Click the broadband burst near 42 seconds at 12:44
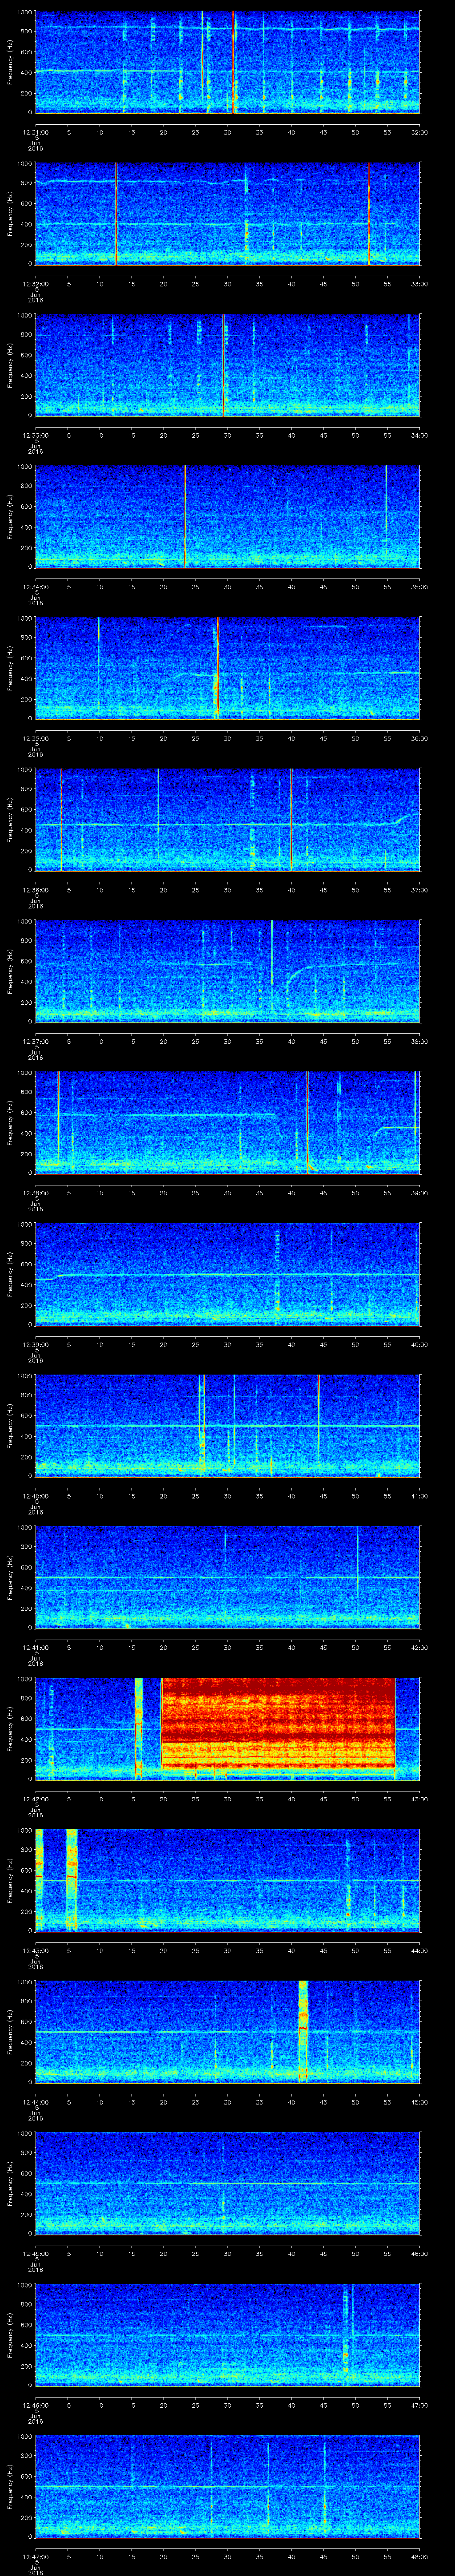The width and height of the screenshot is (455, 2576). coord(303,2031)
